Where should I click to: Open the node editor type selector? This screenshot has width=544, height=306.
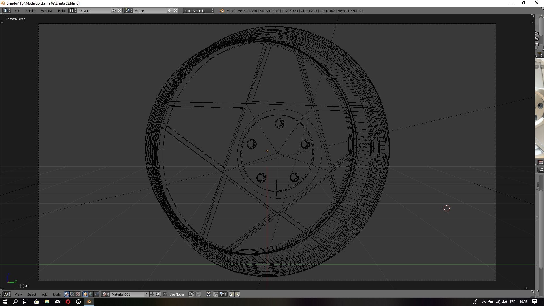click(7, 294)
